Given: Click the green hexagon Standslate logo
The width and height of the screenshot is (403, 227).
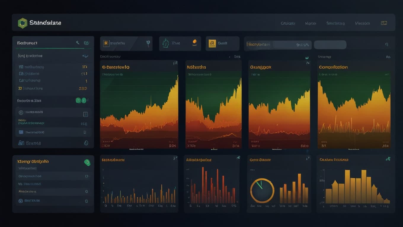Looking at the screenshot, I should (x=23, y=23).
